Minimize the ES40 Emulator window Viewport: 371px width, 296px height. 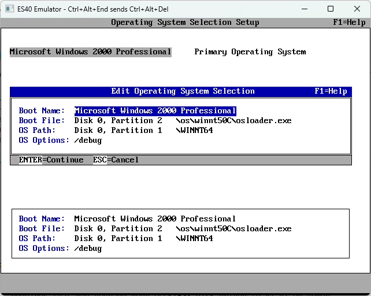click(305, 9)
